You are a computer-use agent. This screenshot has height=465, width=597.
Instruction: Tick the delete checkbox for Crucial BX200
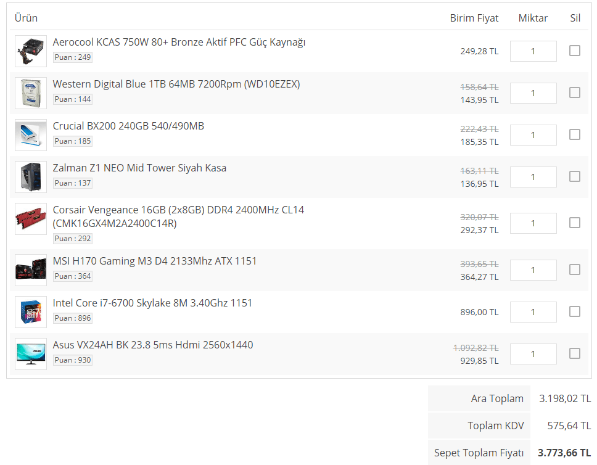575,134
